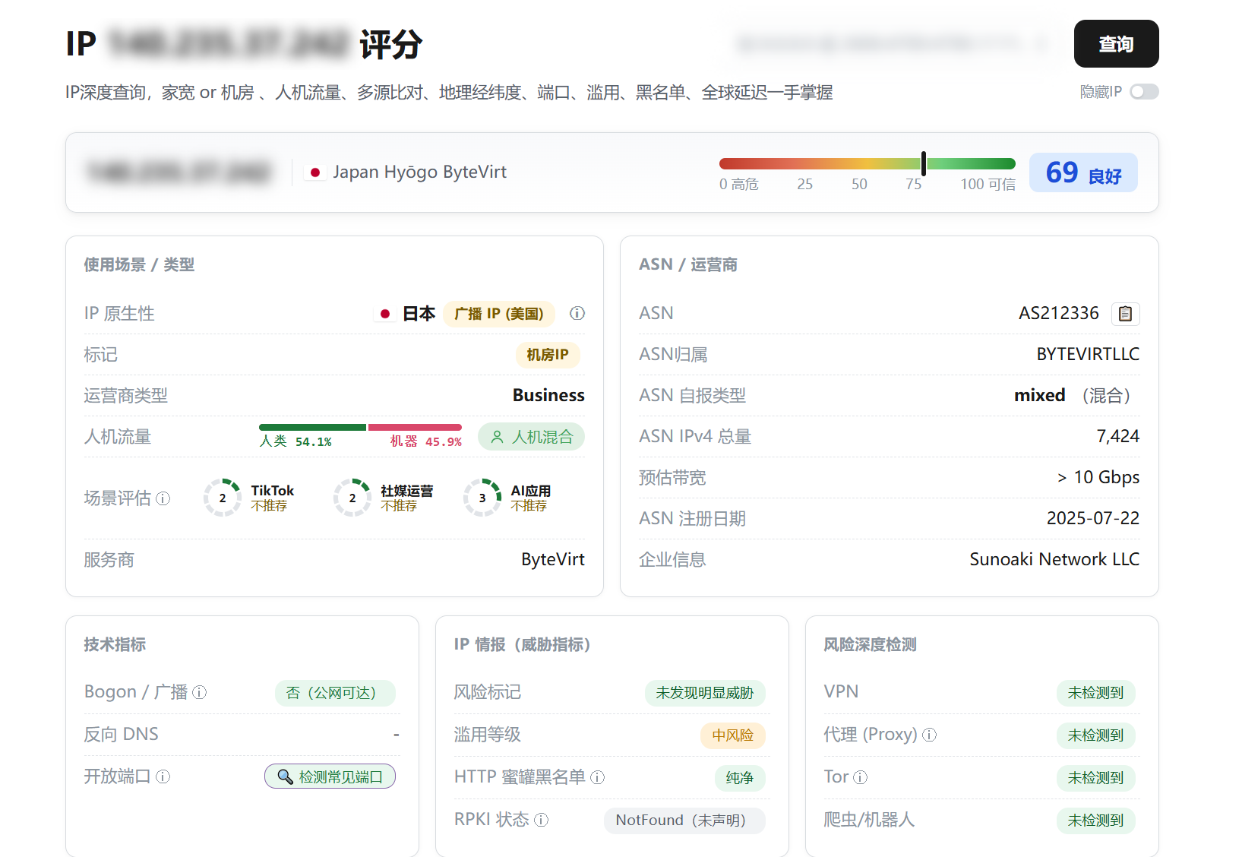
Task: Click the Business operator type value
Action: [548, 395]
